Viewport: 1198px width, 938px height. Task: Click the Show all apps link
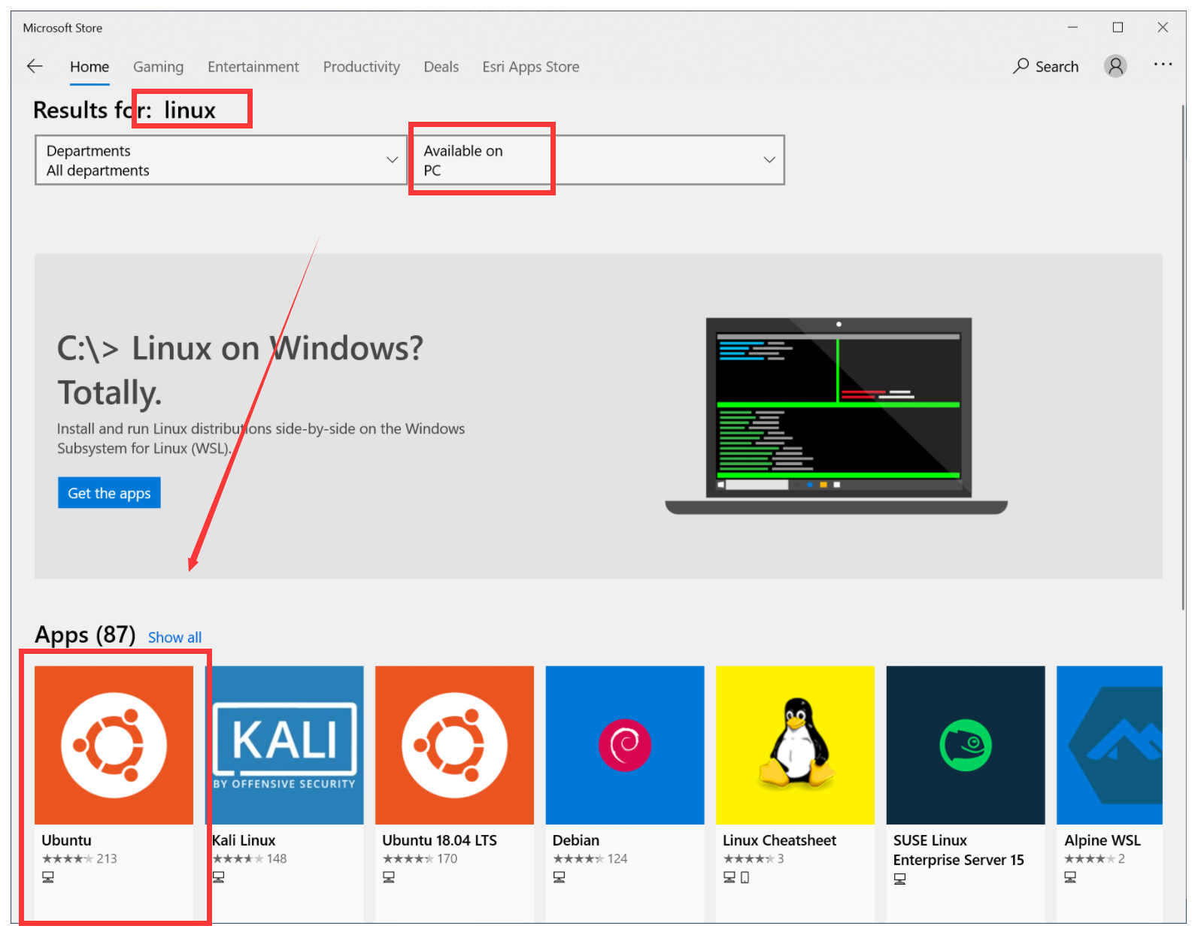point(174,637)
